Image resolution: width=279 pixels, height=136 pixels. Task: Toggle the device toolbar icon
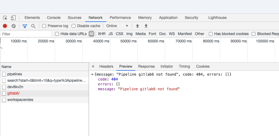pyautogui.click(x=13, y=18)
